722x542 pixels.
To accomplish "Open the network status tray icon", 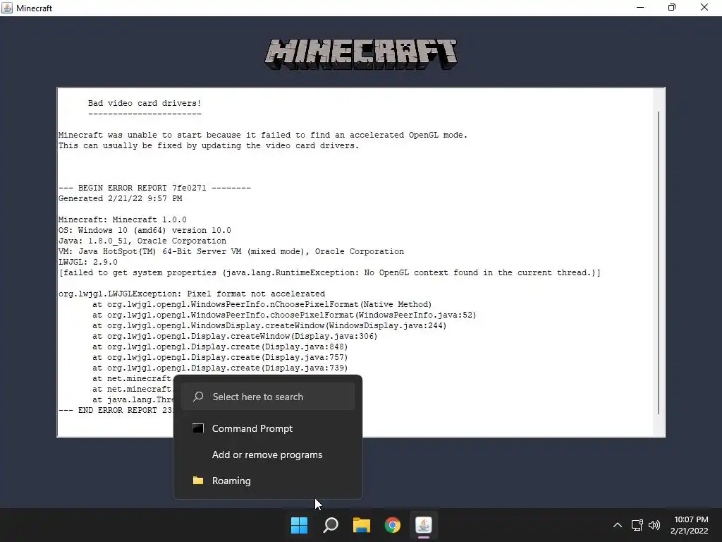I will point(637,525).
